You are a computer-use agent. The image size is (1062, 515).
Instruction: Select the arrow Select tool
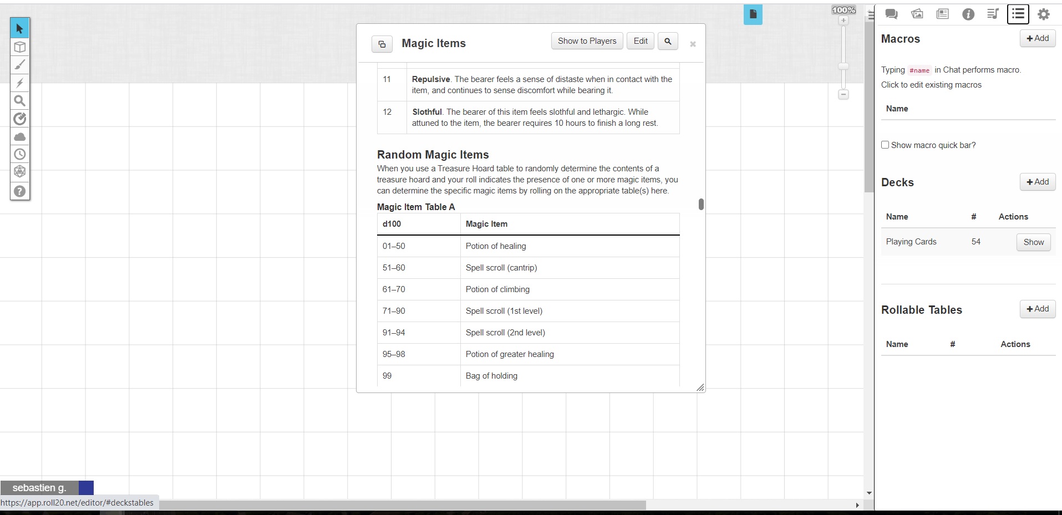20,28
